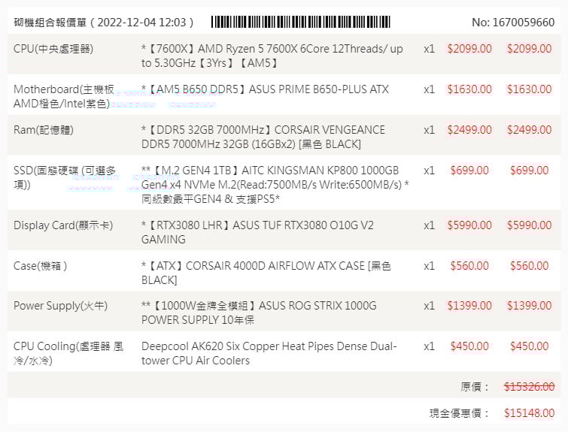Image resolution: width=568 pixels, height=432 pixels.
Task: Click the x1 quantity in SSD row
Action: [429, 171]
